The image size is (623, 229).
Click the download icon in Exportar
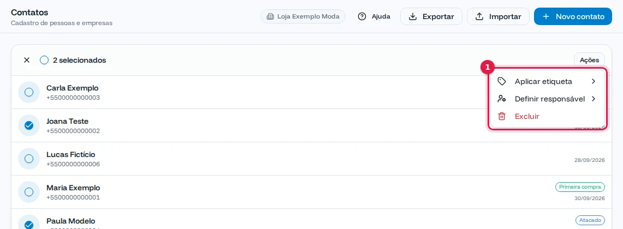pyautogui.click(x=413, y=17)
